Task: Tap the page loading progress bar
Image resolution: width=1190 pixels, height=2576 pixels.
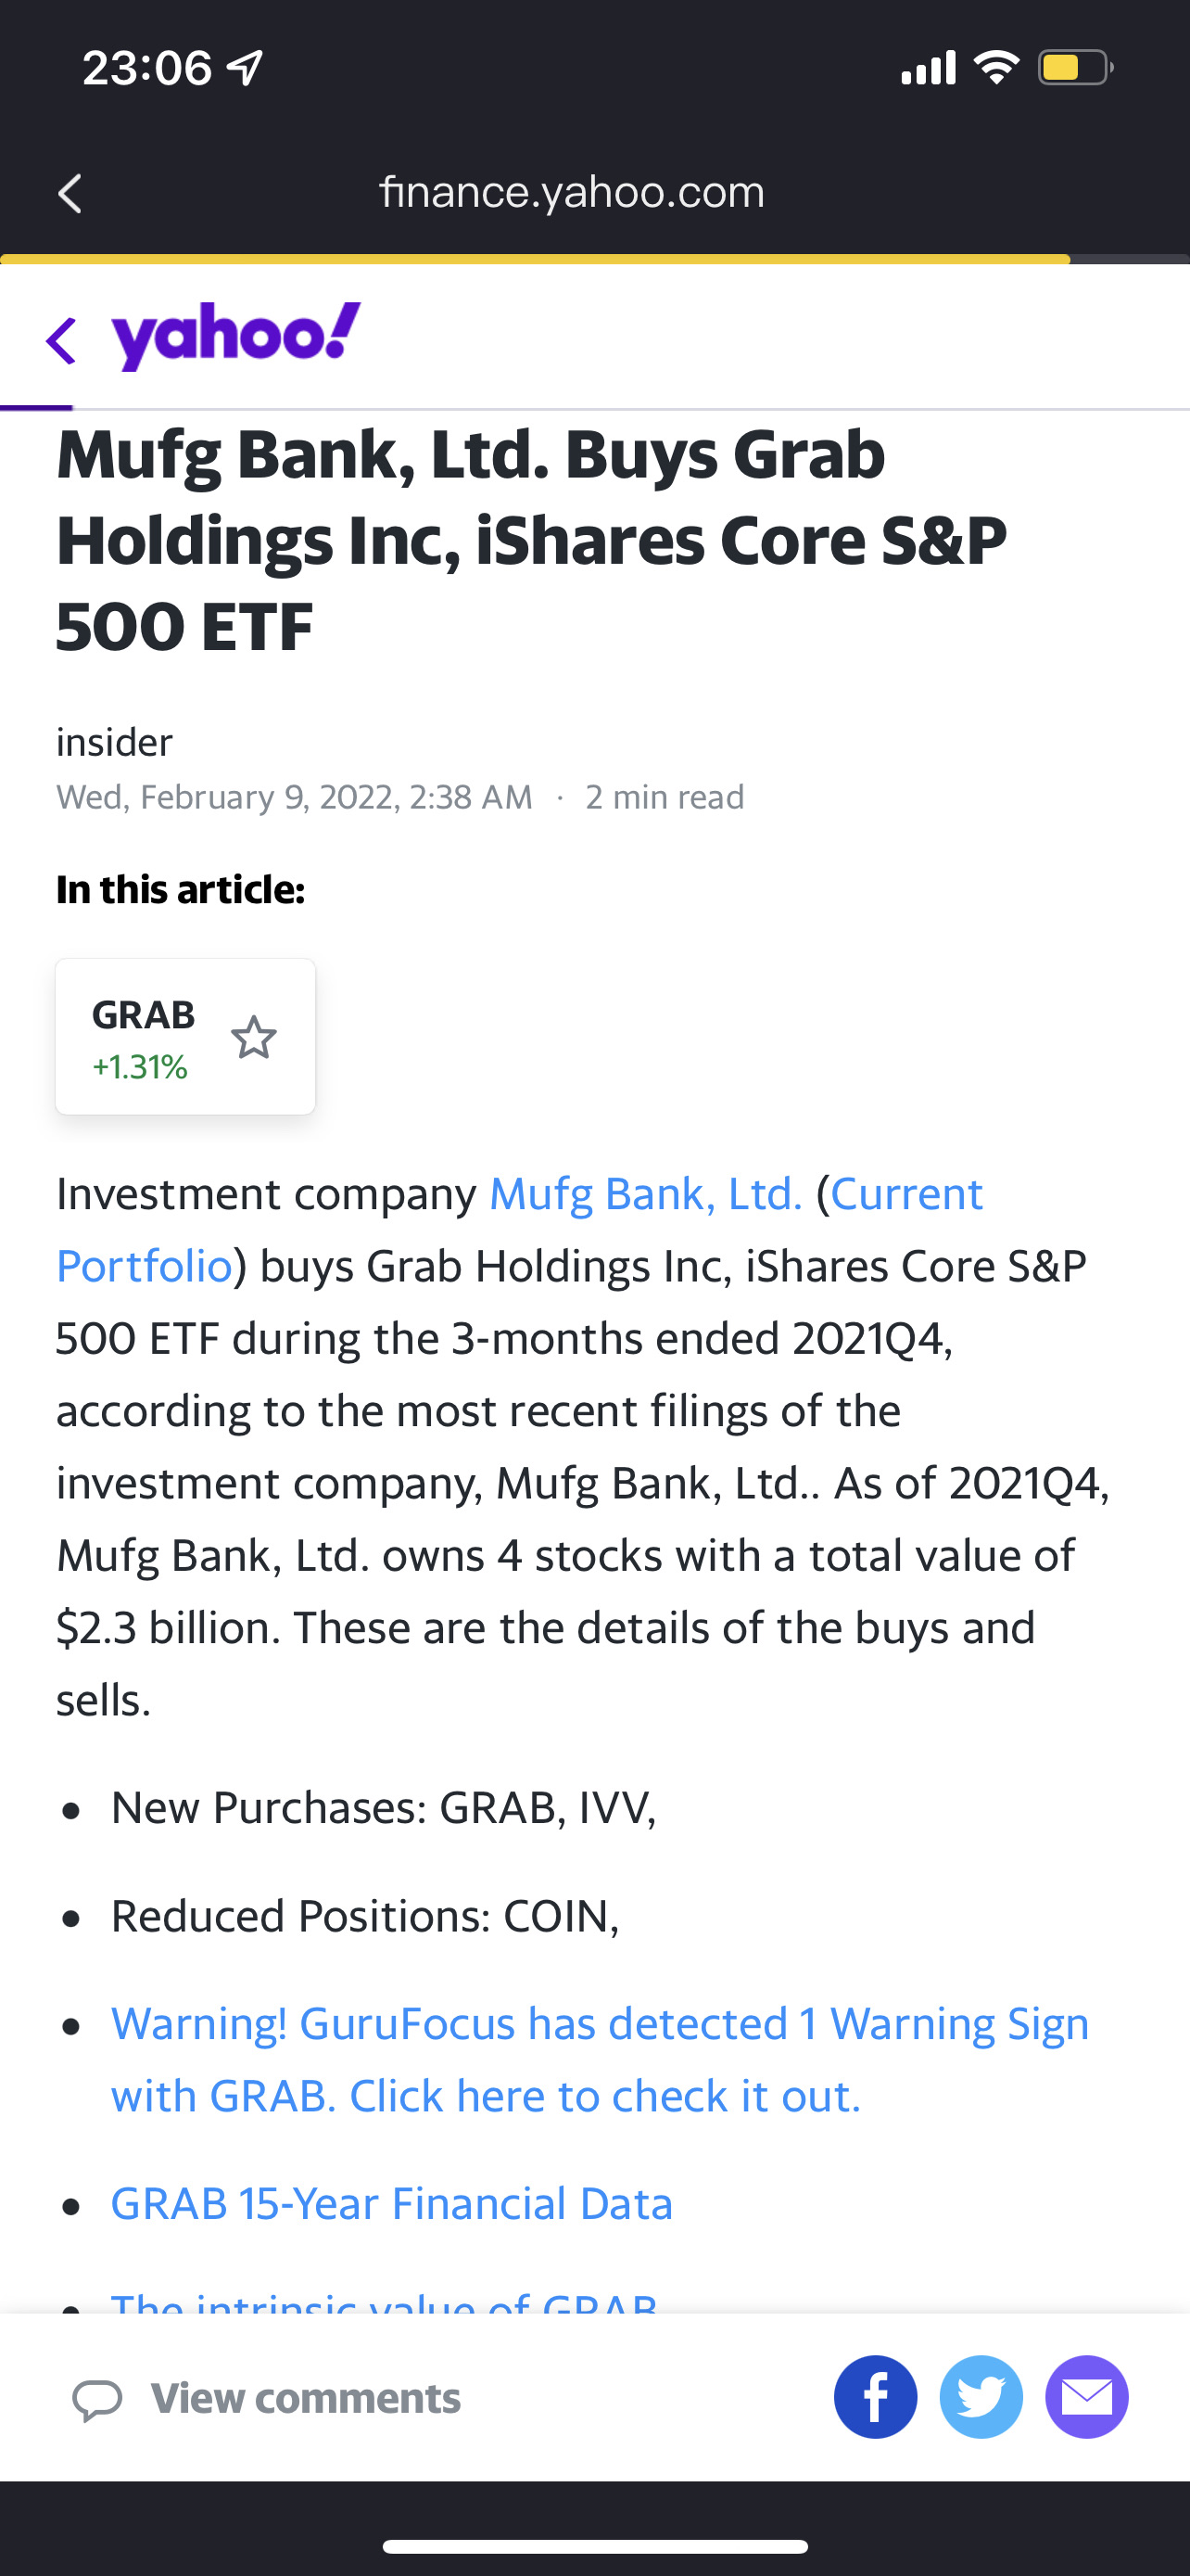Action: pyautogui.click(x=535, y=259)
